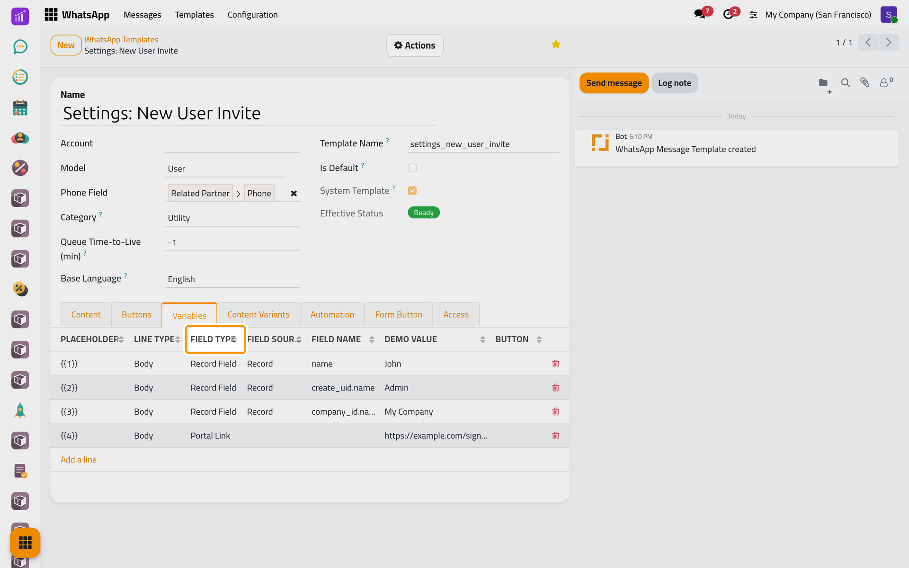This screenshot has width=909, height=568.
Task: Open the activities clock icon with 2 badge
Action: (x=729, y=14)
